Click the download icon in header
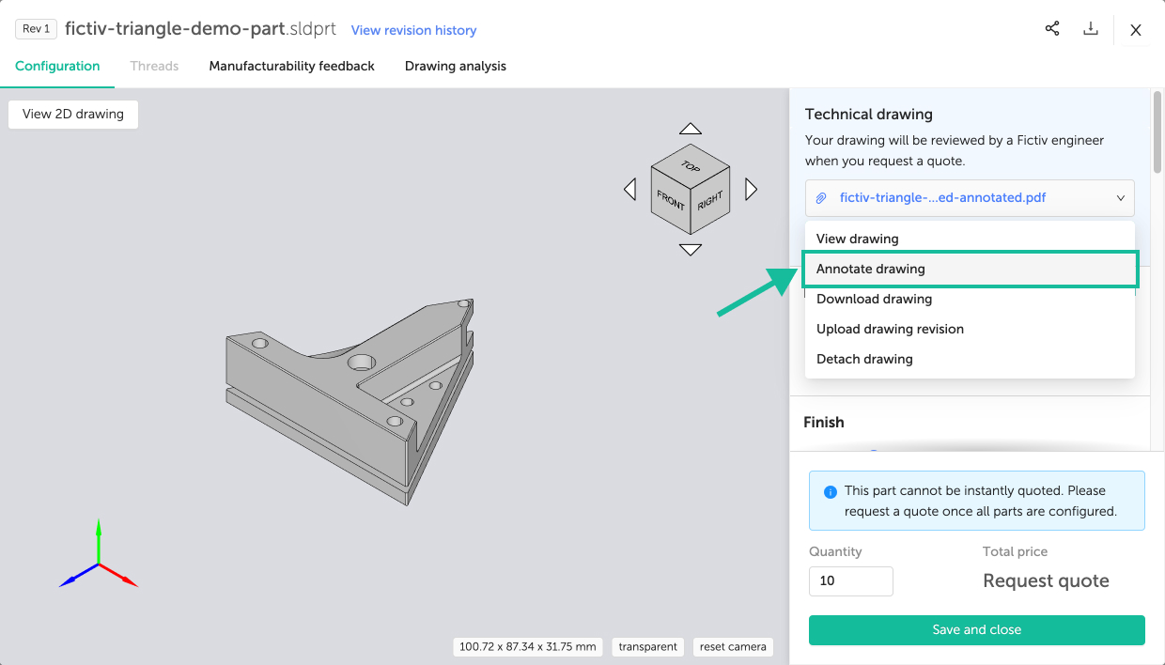The width and height of the screenshot is (1165, 665). coord(1091,29)
